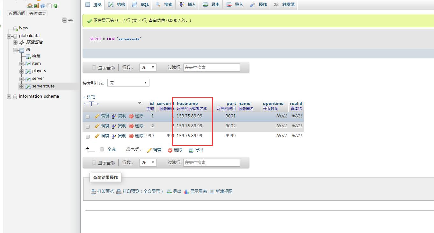The width and height of the screenshot is (434, 233).
Task: Click the top 过滤行 search input field
Action: [x=211, y=67]
